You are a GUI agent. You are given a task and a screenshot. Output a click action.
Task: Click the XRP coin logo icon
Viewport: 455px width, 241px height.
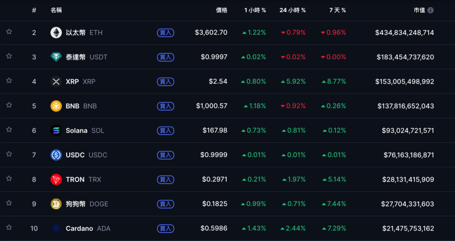56,82
